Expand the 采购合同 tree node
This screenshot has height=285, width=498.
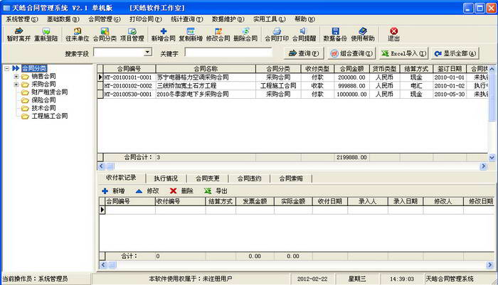click(x=16, y=85)
